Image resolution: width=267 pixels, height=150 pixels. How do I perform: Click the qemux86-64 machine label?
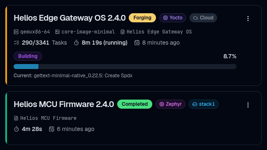click(x=35, y=32)
